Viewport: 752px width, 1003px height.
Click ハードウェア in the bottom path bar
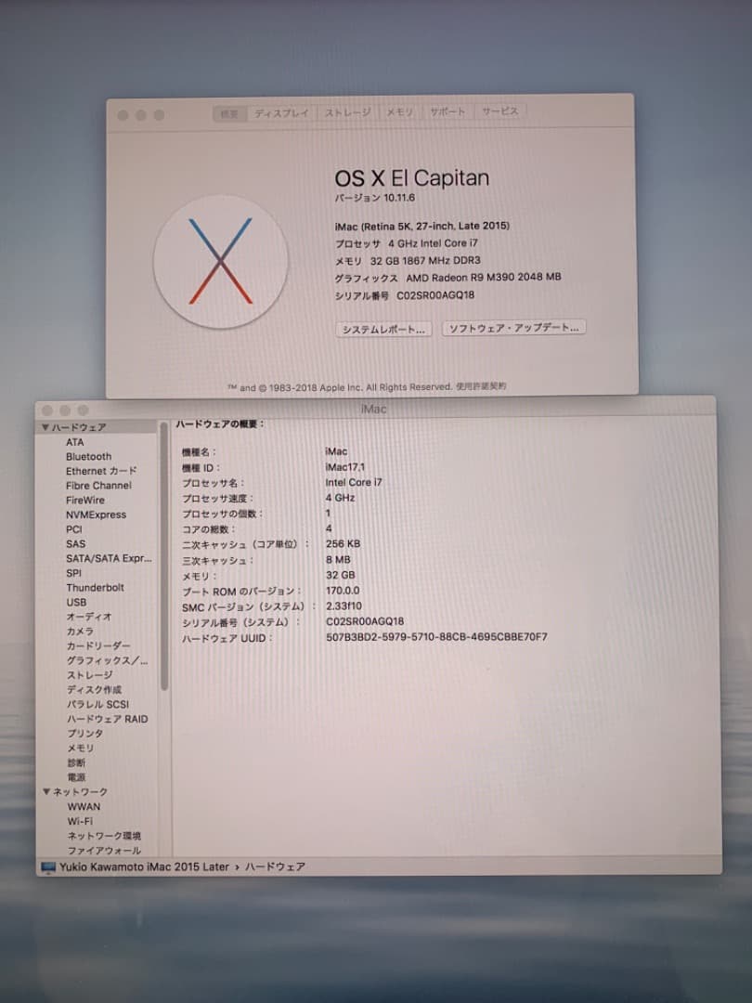click(x=279, y=866)
